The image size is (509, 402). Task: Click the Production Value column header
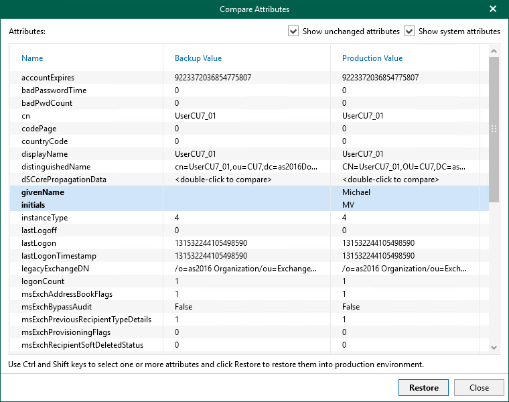372,58
